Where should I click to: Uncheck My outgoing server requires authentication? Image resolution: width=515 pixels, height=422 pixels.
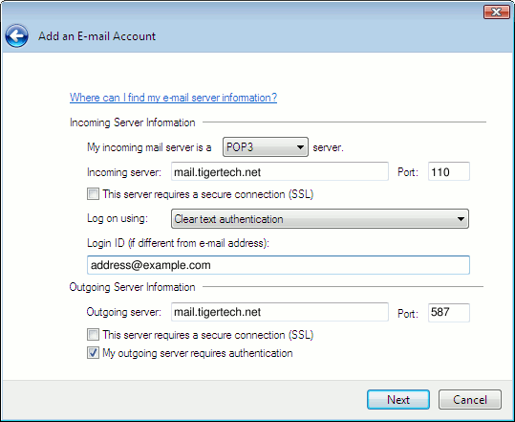pos(93,352)
